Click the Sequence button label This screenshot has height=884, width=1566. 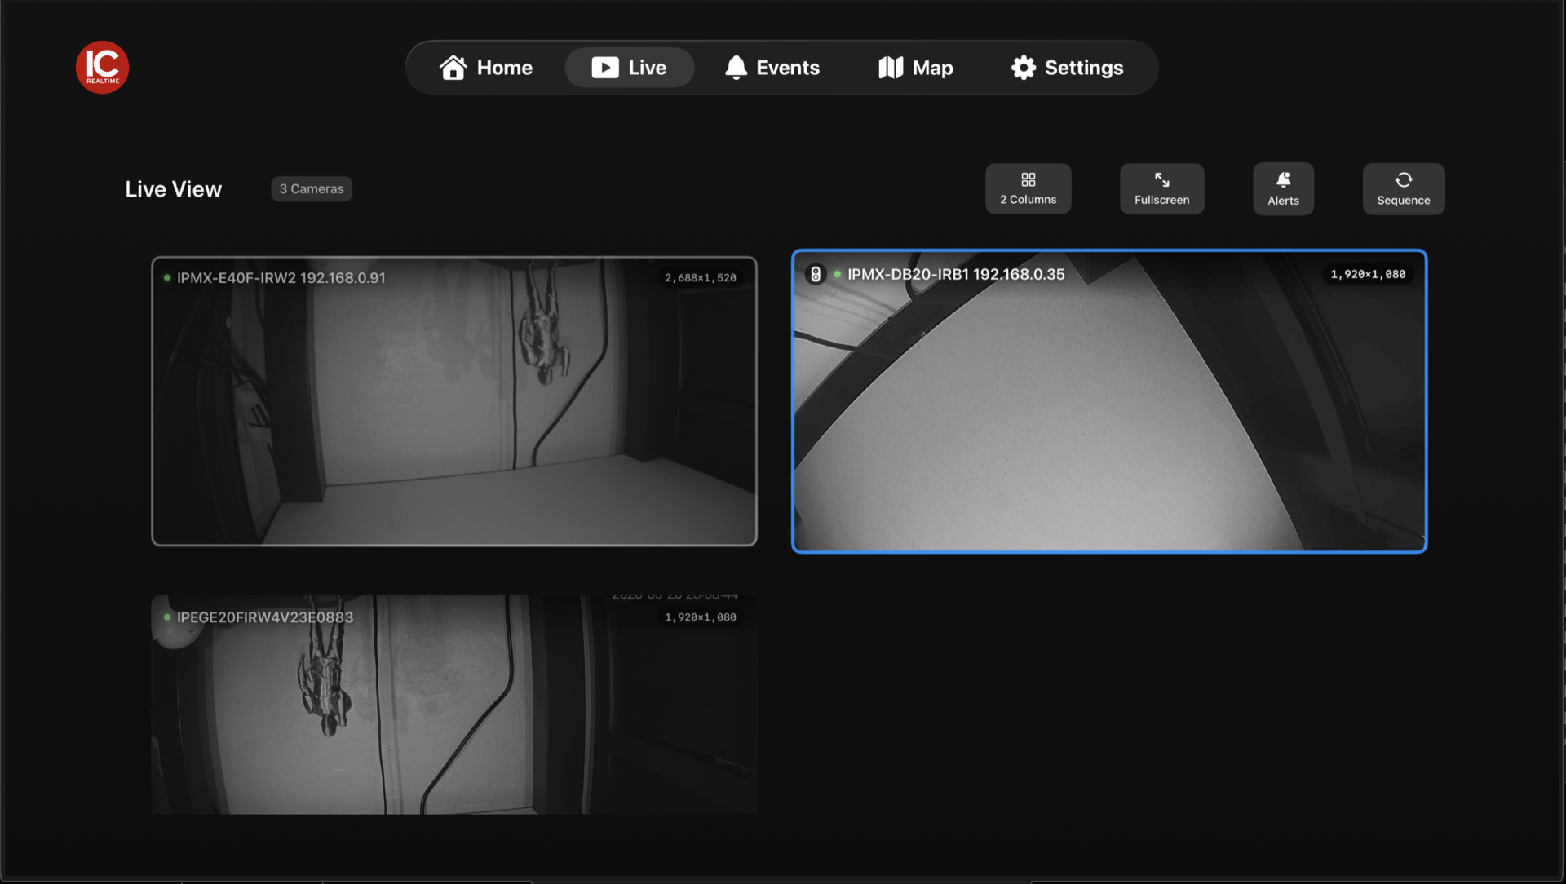click(1404, 201)
